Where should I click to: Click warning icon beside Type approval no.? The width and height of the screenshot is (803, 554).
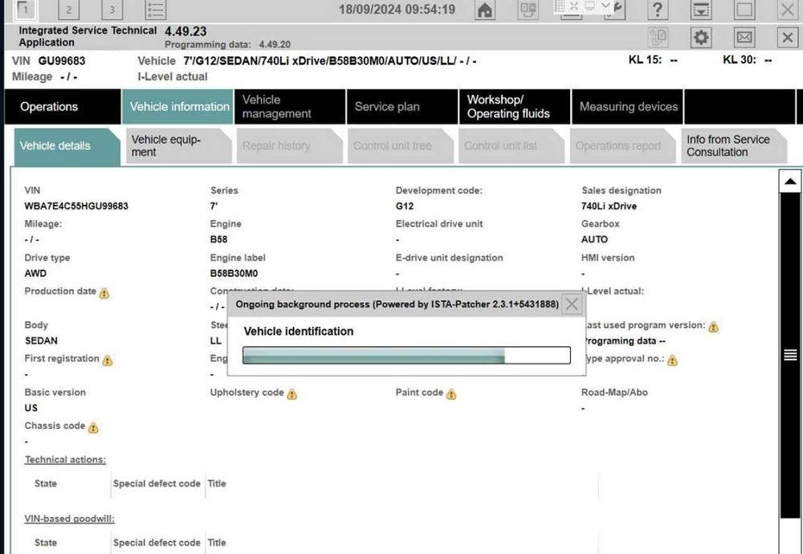(672, 361)
